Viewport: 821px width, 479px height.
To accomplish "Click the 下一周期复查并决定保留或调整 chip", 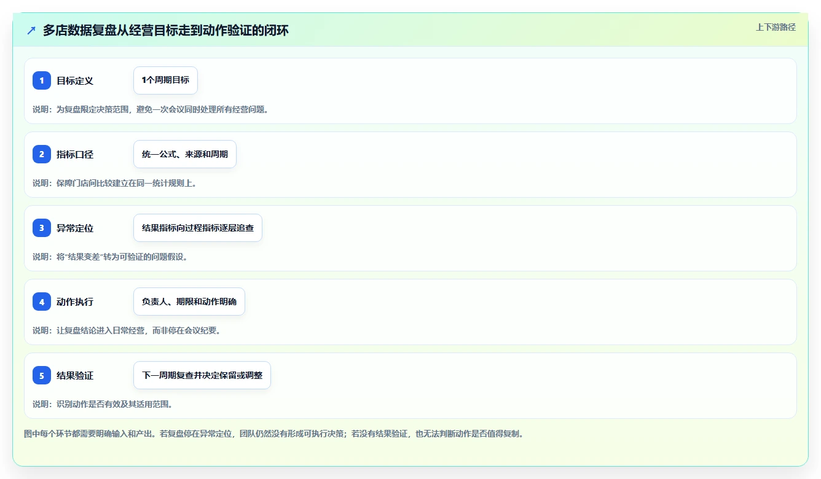I will [202, 375].
